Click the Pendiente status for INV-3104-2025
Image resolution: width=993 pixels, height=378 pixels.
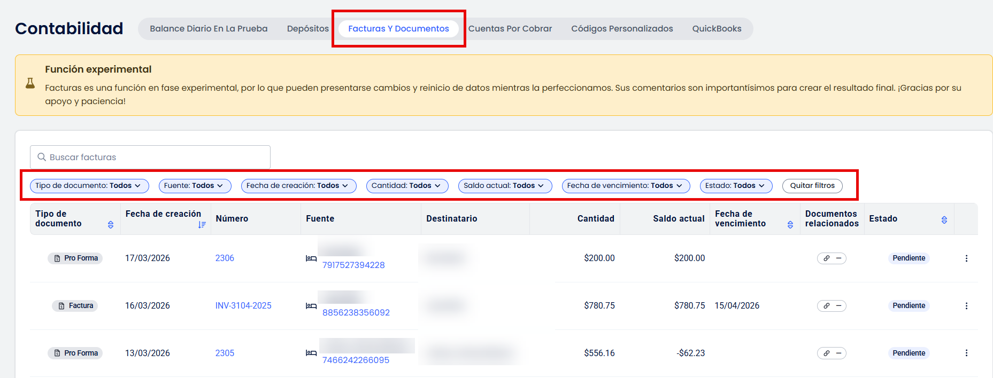pyautogui.click(x=909, y=306)
